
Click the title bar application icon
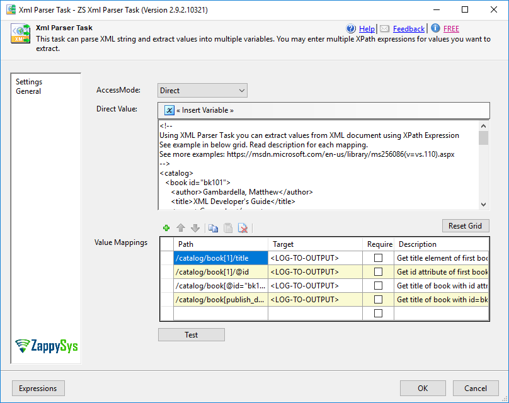(11, 9)
